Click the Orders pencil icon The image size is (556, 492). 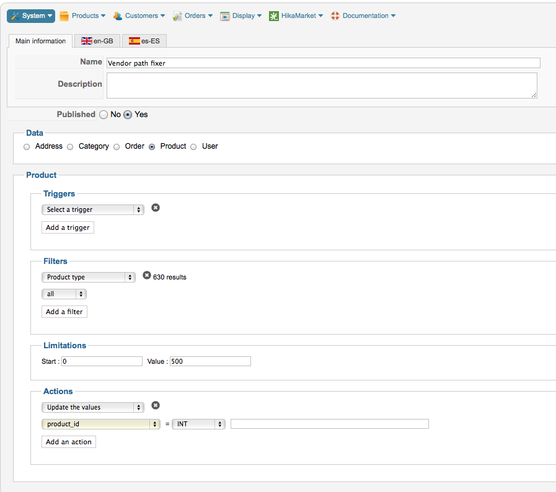click(x=177, y=16)
